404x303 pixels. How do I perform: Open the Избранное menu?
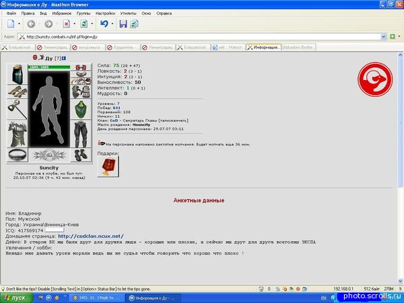click(61, 13)
